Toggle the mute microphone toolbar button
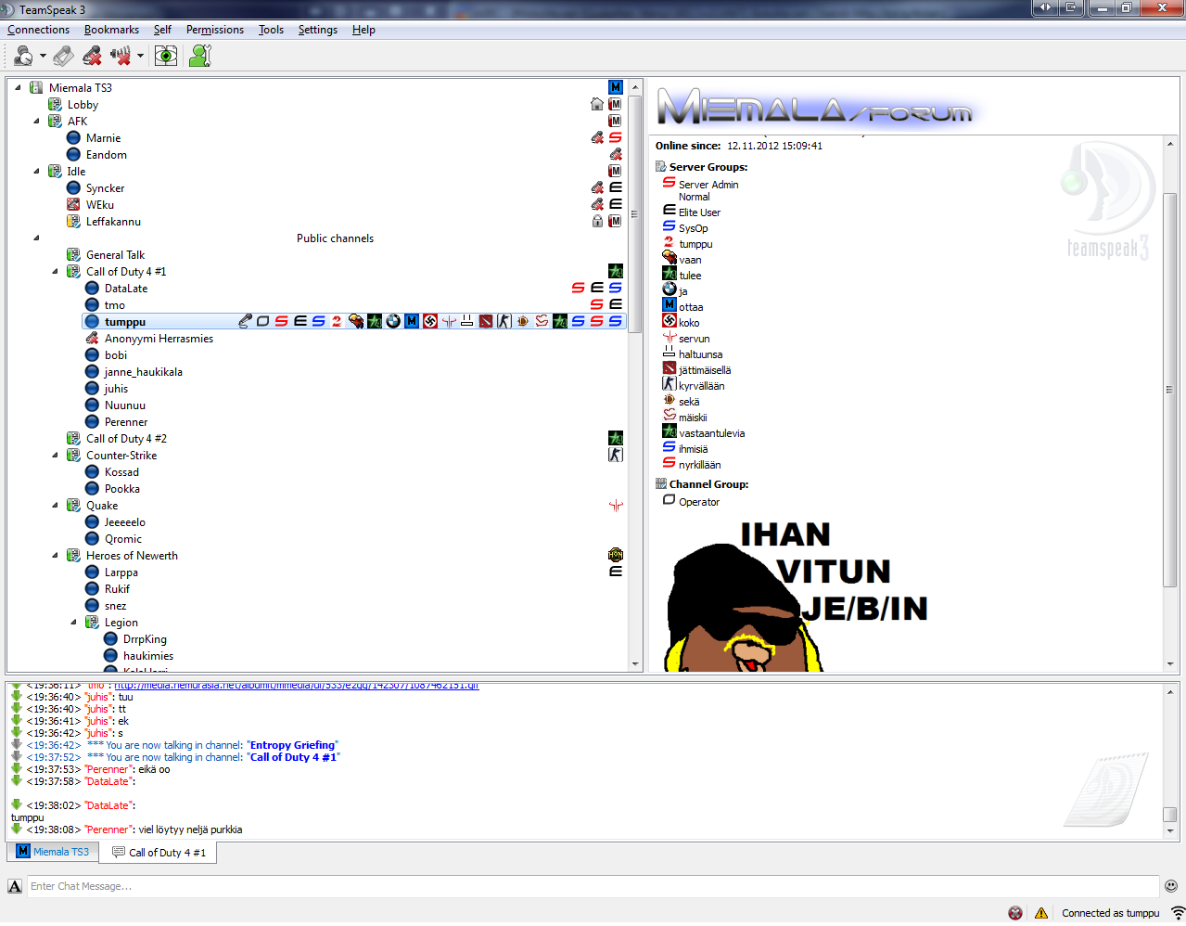This screenshot has height=926, width=1186. click(x=92, y=56)
